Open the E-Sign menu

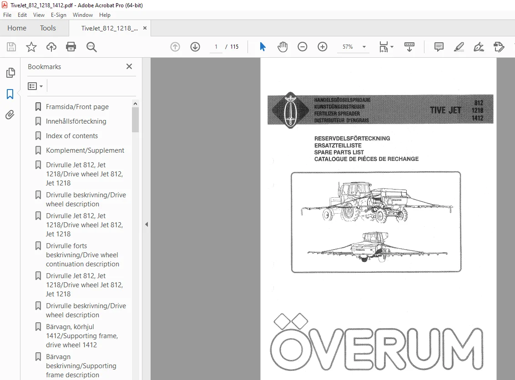coord(59,15)
